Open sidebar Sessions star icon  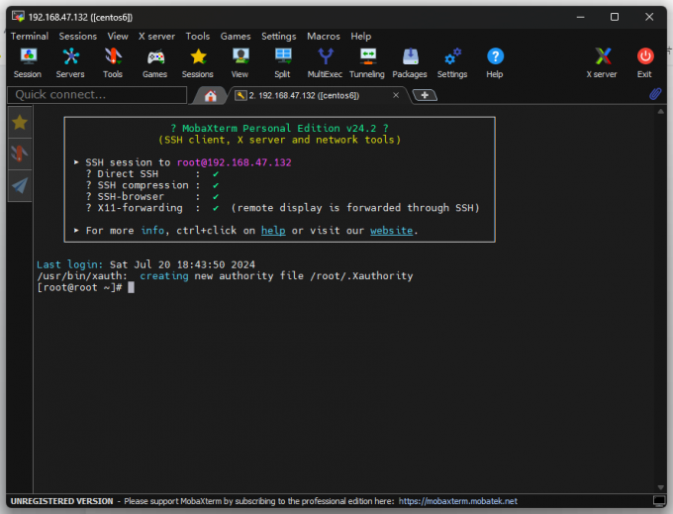click(20, 123)
